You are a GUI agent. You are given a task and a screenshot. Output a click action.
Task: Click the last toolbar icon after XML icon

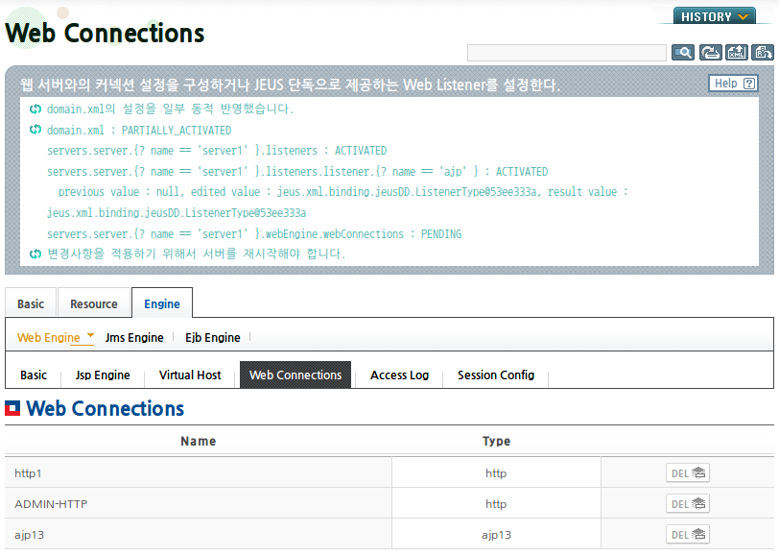pyautogui.click(x=763, y=52)
